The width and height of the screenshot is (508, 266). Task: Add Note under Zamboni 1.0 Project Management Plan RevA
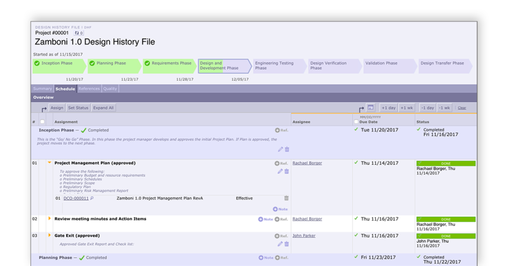tap(280, 209)
